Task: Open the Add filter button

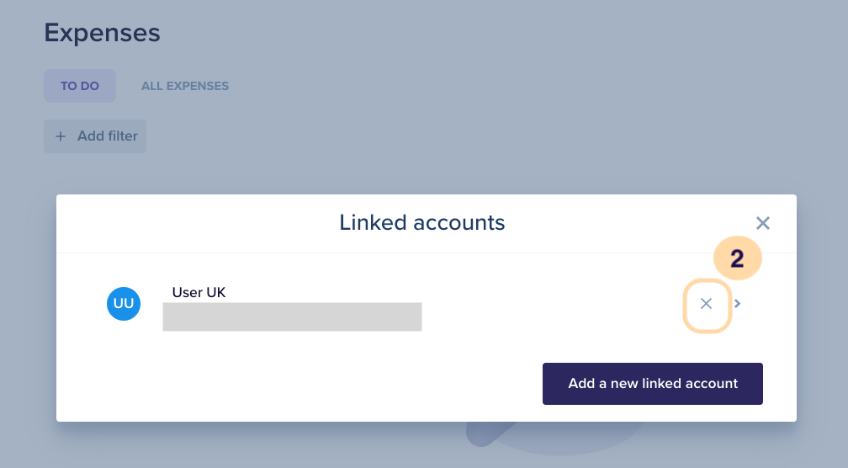Action: pyautogui.click(x=95, y=136)
